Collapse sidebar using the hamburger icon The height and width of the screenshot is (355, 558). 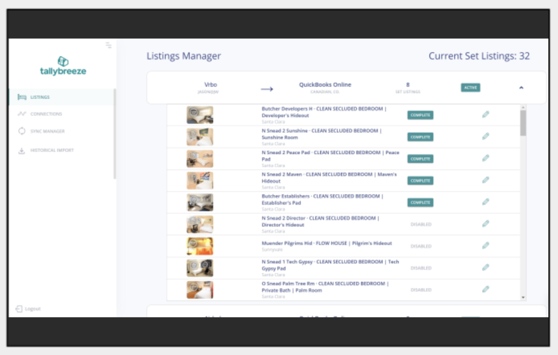pyautogui.click(x=108, y=45)
